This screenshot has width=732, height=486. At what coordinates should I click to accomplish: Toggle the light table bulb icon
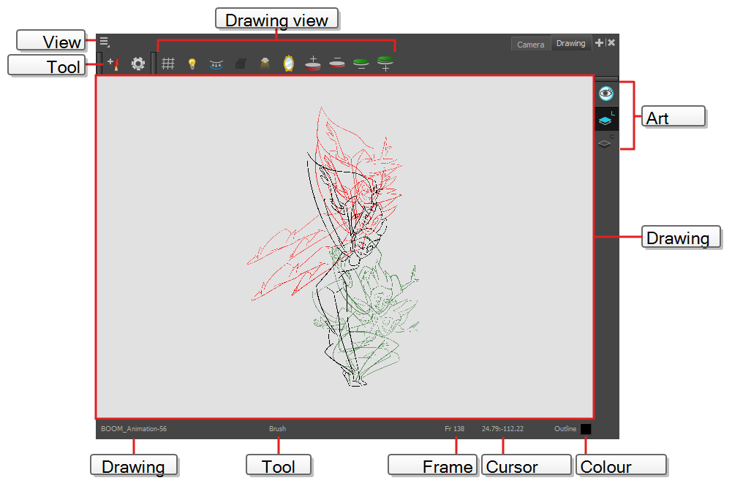coord(192,64)
